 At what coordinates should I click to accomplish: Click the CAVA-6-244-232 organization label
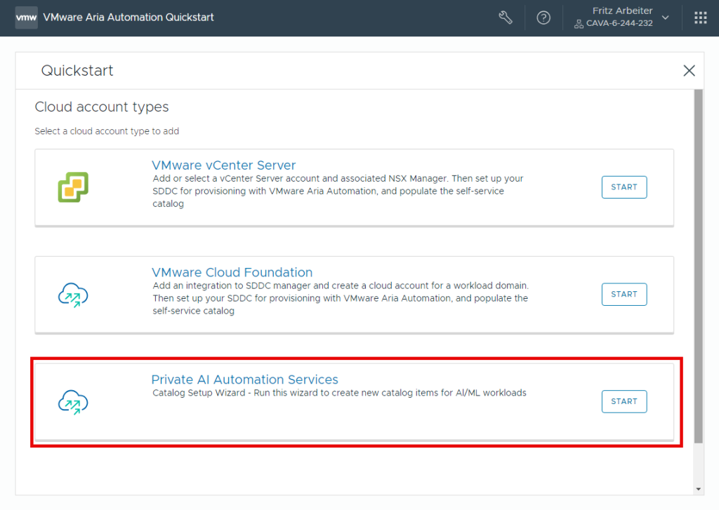point(619,24)
